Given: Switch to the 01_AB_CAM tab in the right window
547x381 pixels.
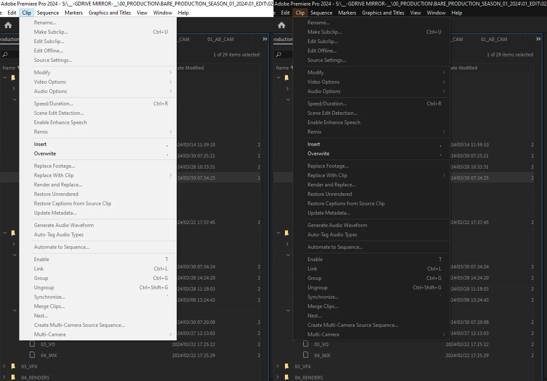Looking at the screenshot, I should coord(494,39).
